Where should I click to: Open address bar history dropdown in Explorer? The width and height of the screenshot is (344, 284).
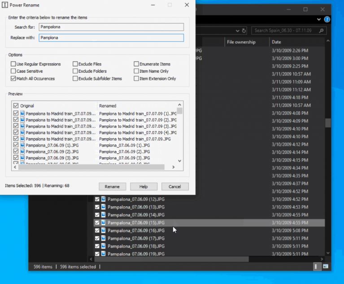238,31
